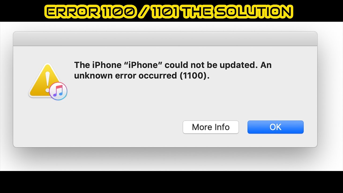
Task: Click the word "An" ending the first message line
Action: click(x=266, y=65)
